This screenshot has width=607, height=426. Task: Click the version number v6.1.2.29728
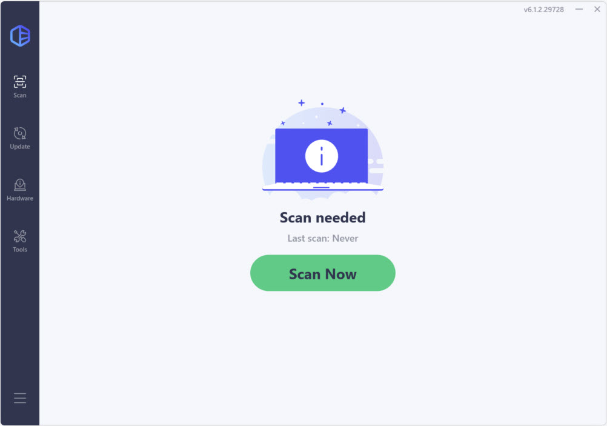tap(543, 10)
